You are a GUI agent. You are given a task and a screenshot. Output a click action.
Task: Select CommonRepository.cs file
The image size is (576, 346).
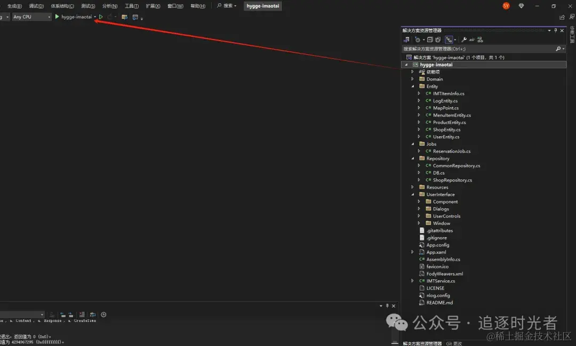coord(456,166)
